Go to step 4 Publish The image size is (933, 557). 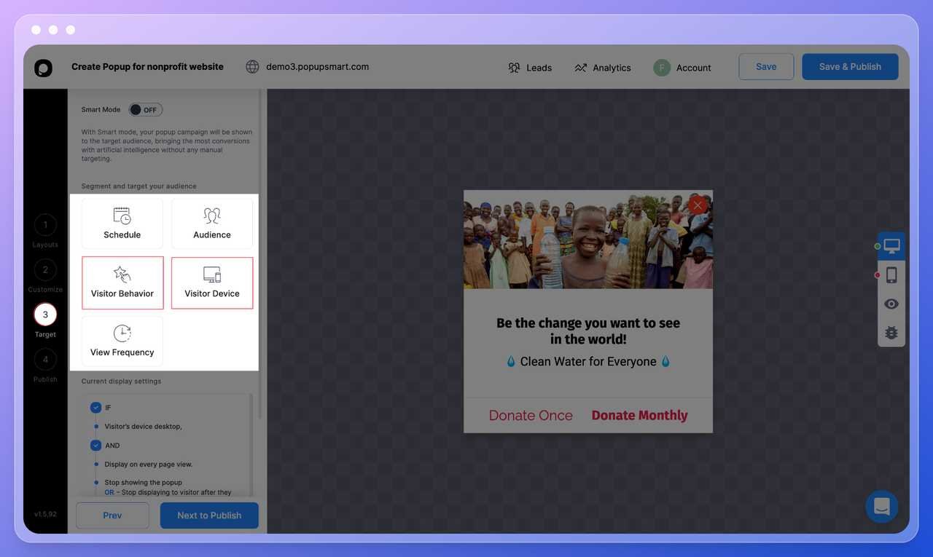pos(45,360)
